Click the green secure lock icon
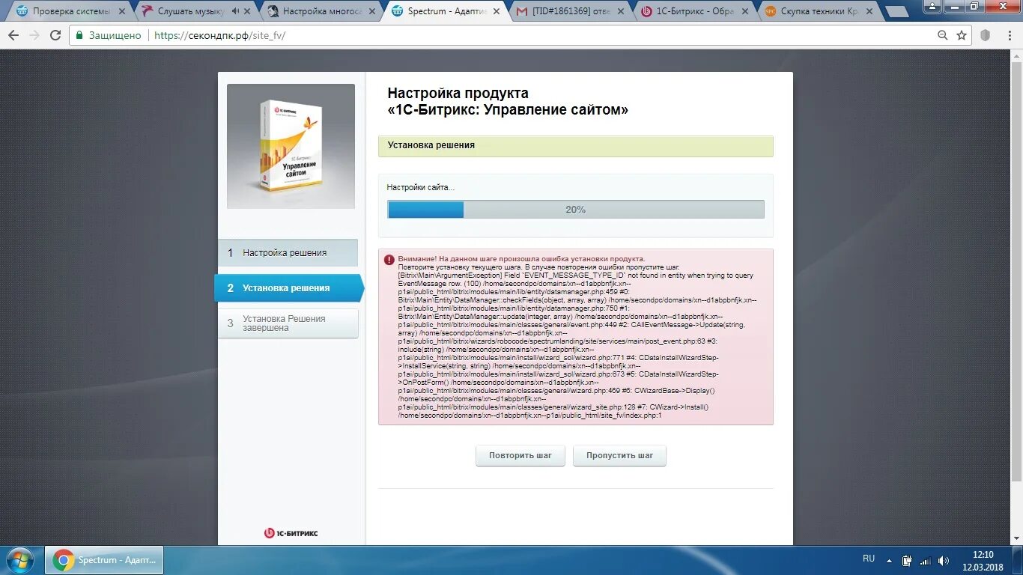The width and height of the screenshot is (1023, 575). pos(79,35)
